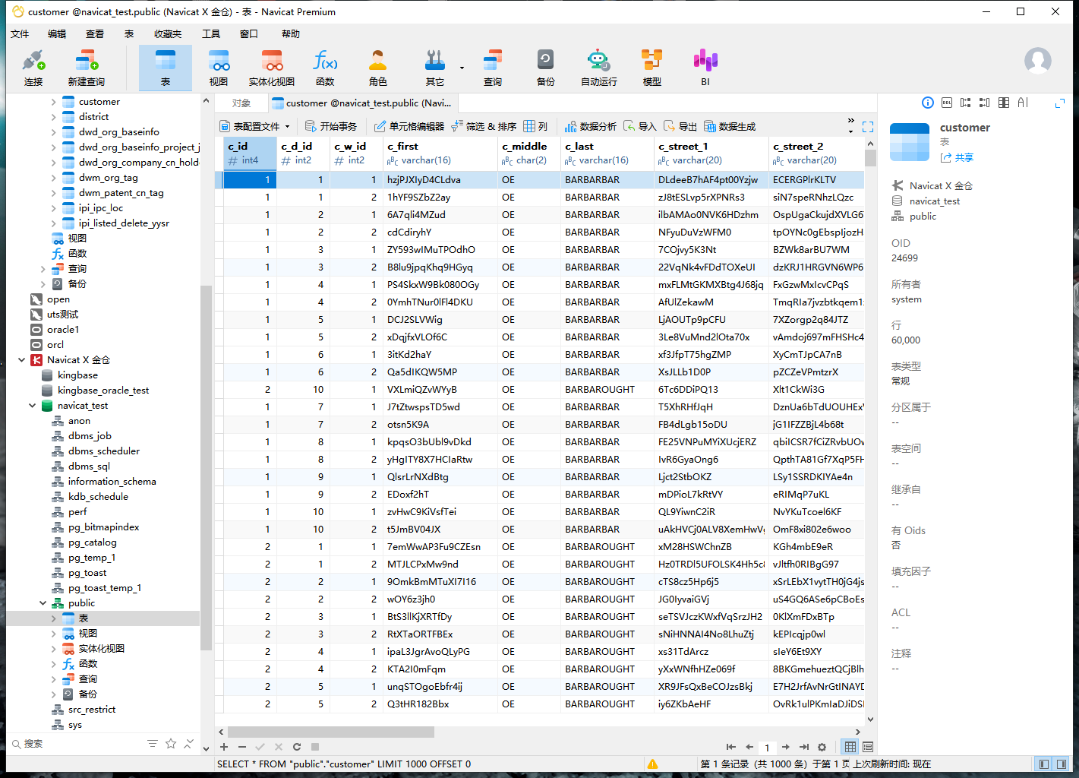
Task: Expand the info pane to full size
Action: 1060,103
